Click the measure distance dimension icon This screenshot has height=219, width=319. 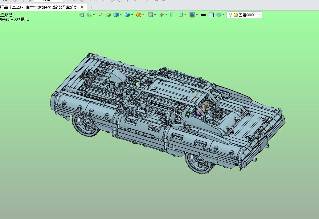tap(181, 15)
